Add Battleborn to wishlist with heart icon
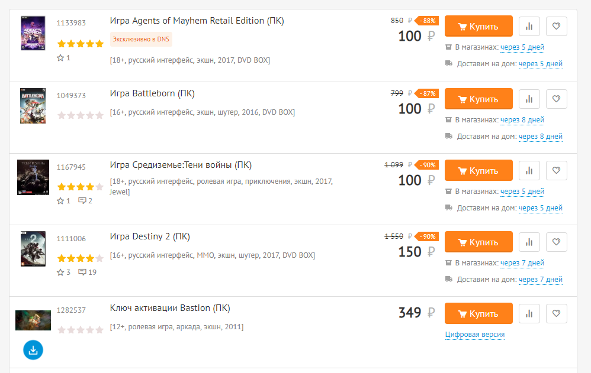 pos(556,99)
